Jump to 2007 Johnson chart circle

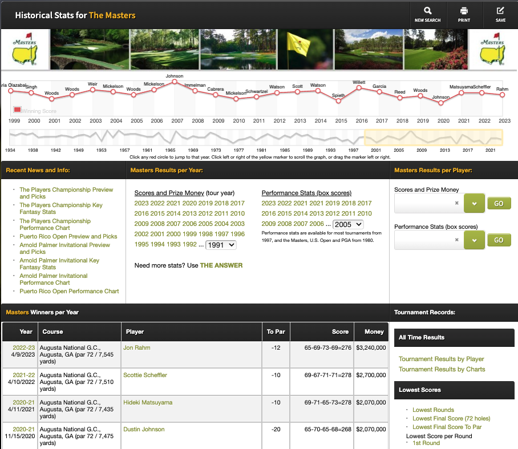click(175, 82)
